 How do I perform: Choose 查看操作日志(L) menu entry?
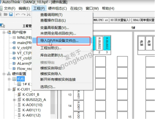[x=62, y=20]
